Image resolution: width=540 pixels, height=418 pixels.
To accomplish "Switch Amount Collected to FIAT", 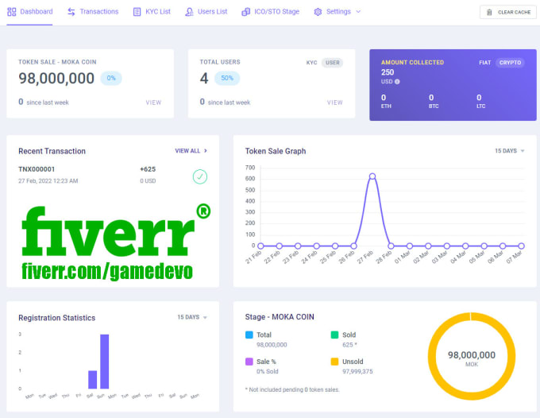I will click(x=484, y=63).
